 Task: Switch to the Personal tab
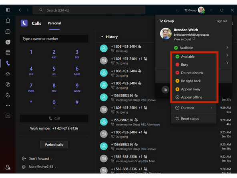point(54,23)
